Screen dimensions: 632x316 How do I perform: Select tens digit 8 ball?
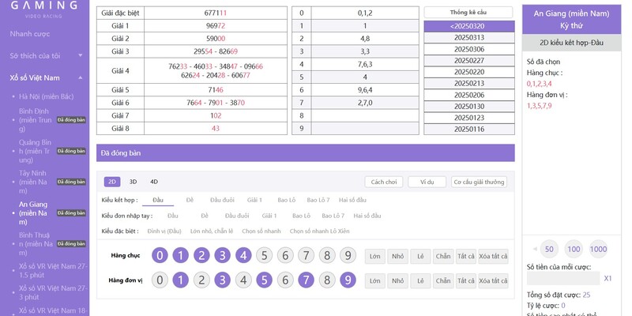click(x=327, y=255)
